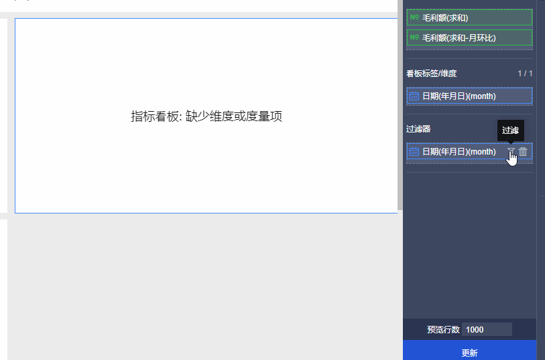Select the 毛利额(求和) measure field
Image resolution: width=545 pixels, height=360 pixels.
(x=469, y=17)
